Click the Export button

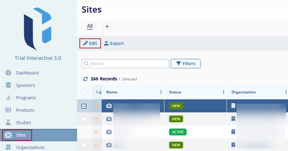pyautogui.click(x=114, y=43)
